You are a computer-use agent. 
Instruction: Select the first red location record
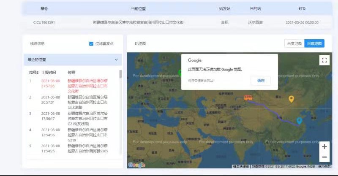coord(73,86)
